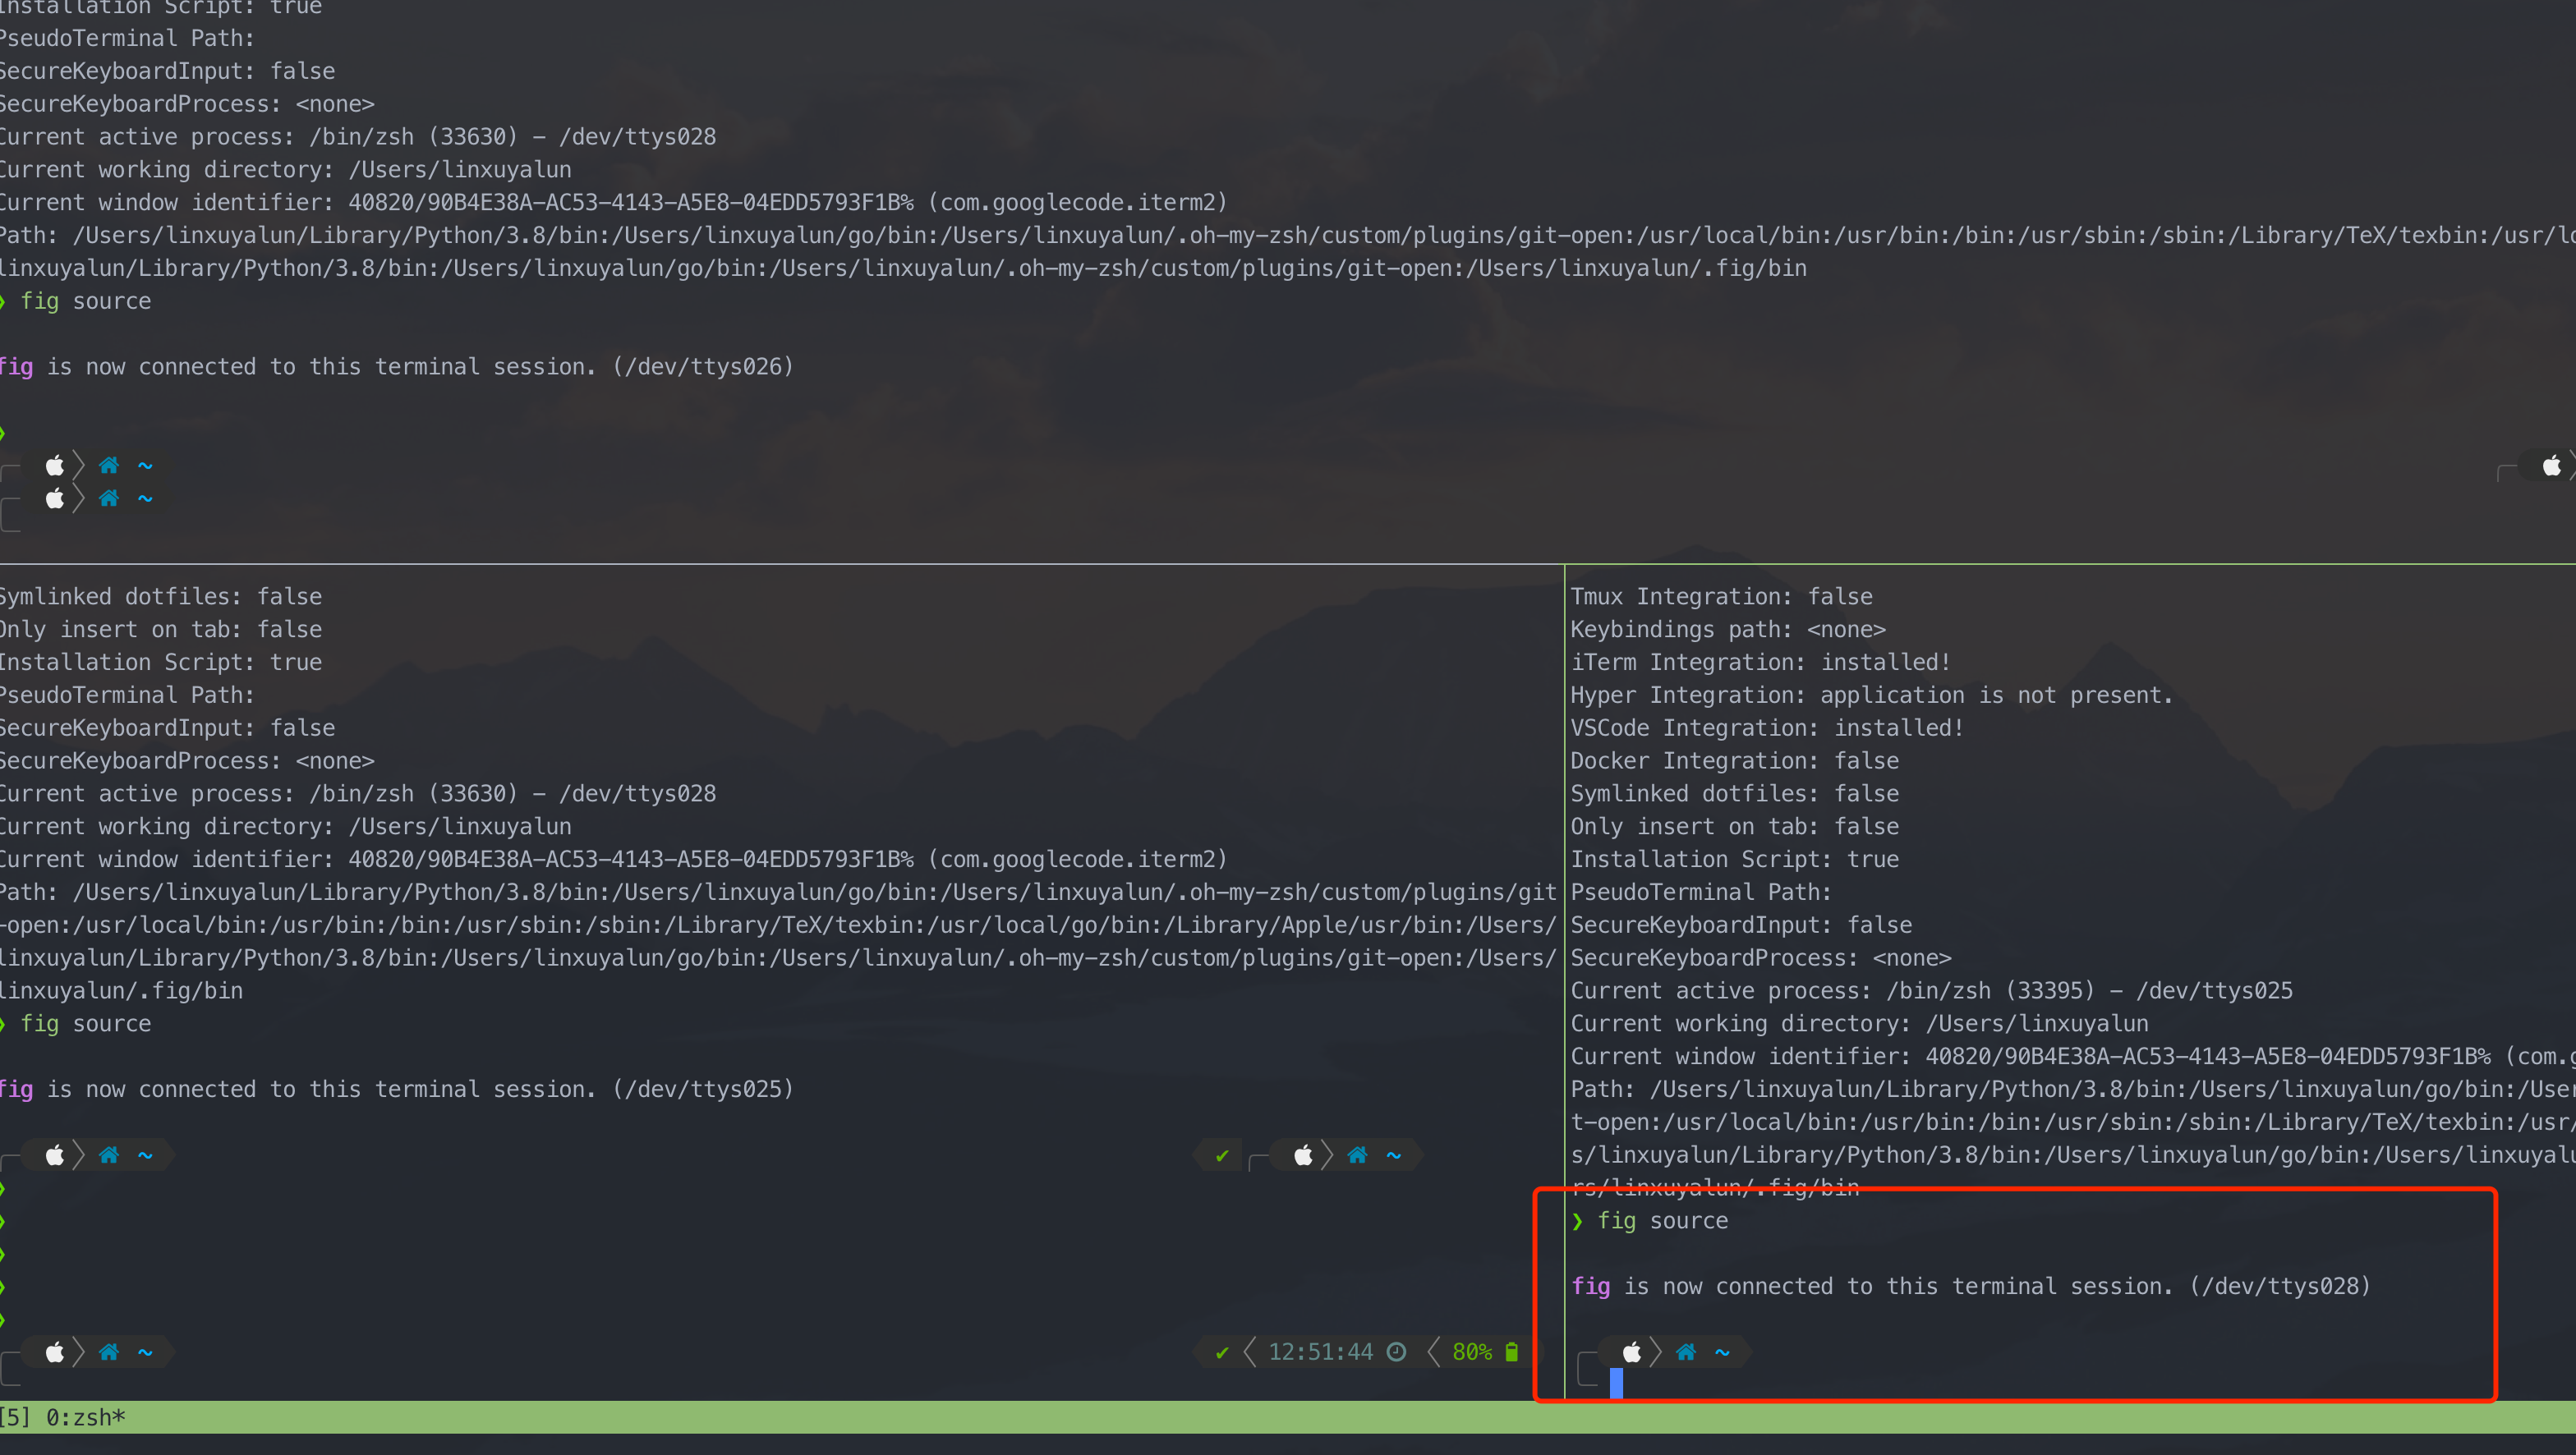Click the Apple logo in the bottom prompt
The height and width of the screenshot is (1455, 2576).
pyautogui.click(x=55, y=1352)
